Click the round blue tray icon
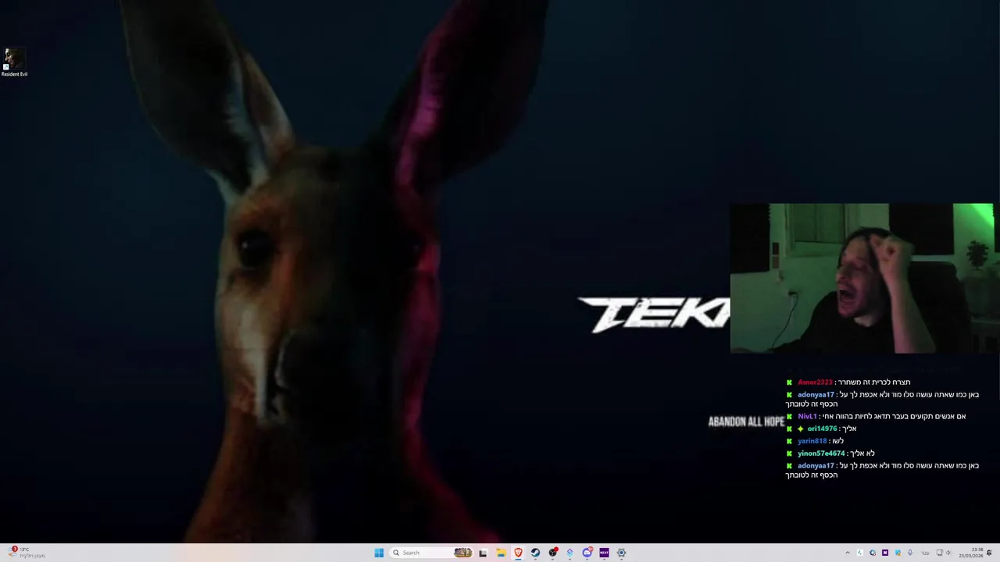 [x=873, y=553]
